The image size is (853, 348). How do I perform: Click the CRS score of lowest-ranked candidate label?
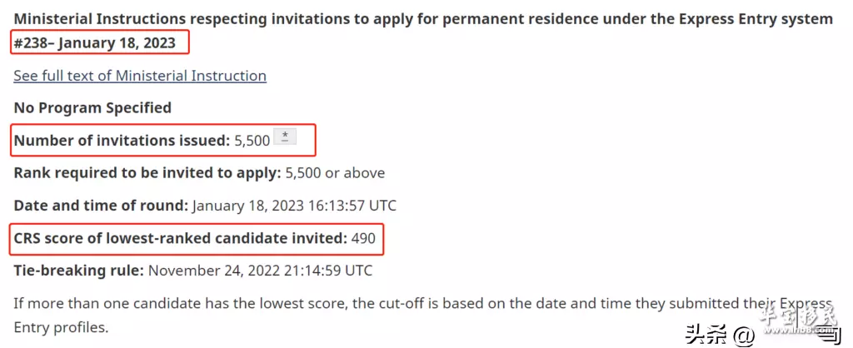pos(181,238)
